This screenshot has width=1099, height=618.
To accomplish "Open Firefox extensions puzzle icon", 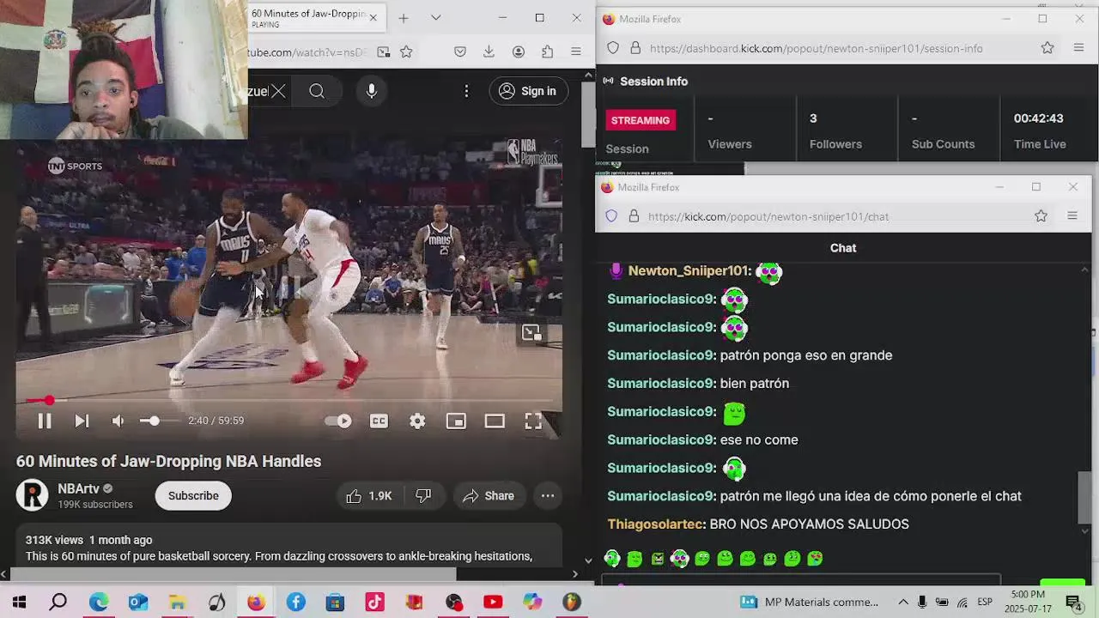I will [548, 52].
